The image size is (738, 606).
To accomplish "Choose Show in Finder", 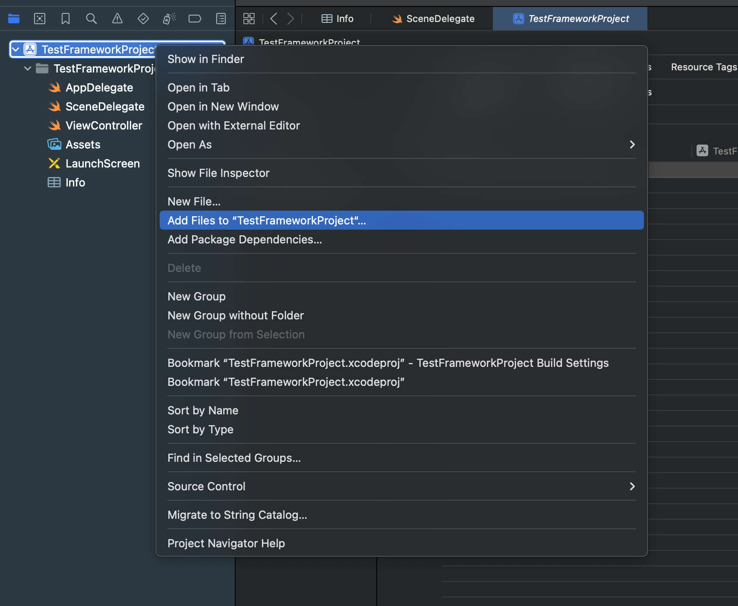I will tap(402, 59).
